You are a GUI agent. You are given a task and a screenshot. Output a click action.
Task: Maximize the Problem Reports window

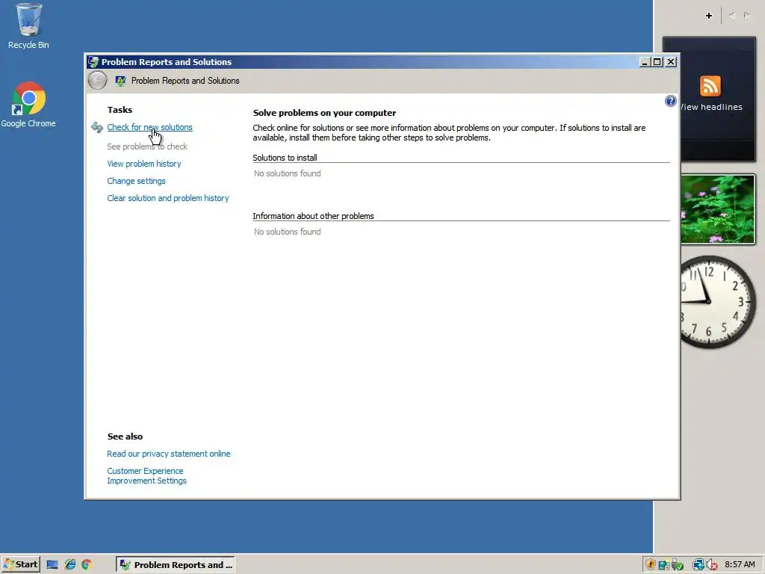point(657,62)
